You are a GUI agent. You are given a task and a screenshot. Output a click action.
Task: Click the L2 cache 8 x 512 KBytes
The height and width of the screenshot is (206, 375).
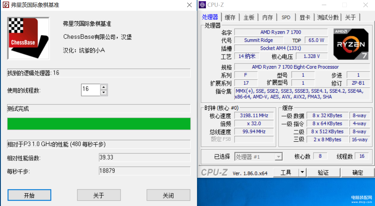327,131
